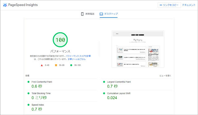Viewport: 198px width, 115px height.
Task: Open the ドキュメント link
Action: coord(189,5)
